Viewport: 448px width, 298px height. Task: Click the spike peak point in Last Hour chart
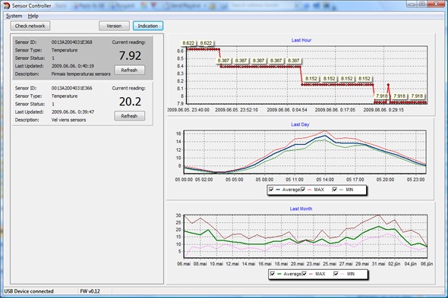(x=388, y=85)
